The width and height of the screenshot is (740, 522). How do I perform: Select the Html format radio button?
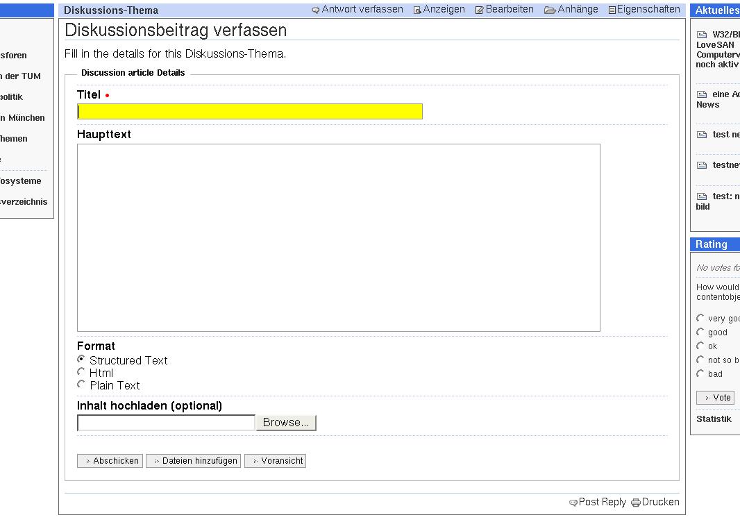tap(81, 372)
